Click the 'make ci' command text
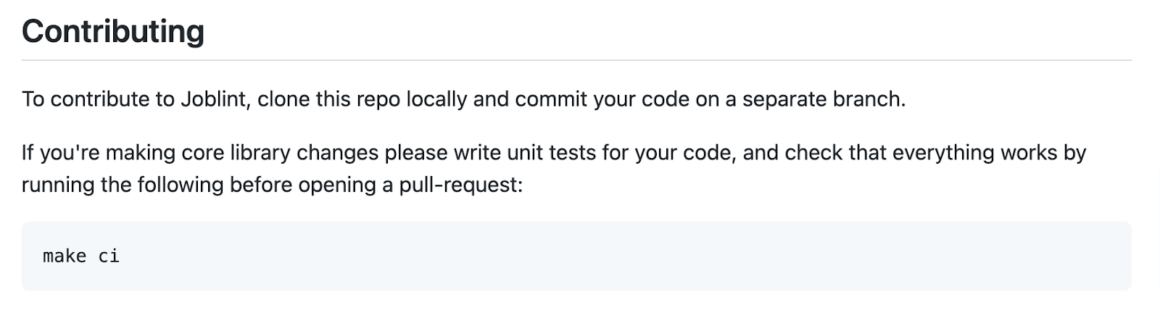1160x313 pixels. pos(81,256)
